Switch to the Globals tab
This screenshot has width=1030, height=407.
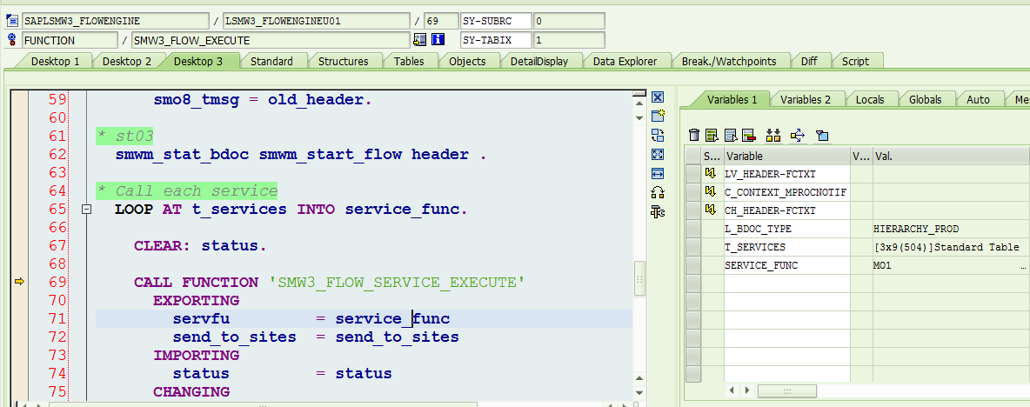tap(925, 100)
